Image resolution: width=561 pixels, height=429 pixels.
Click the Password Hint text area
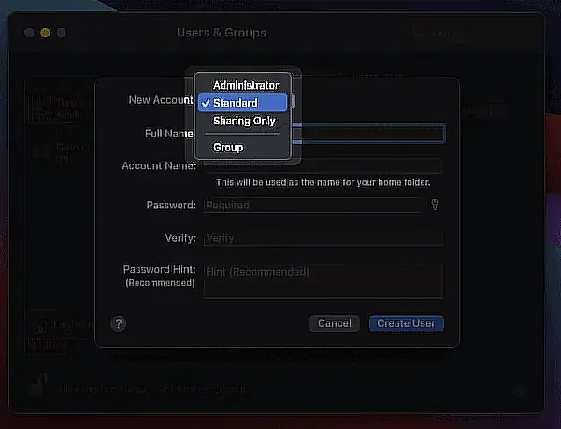[x=324, y=281]
